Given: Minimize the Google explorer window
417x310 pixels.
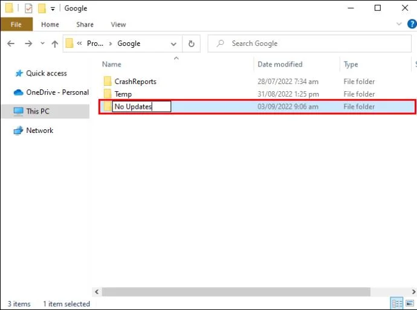Looking at the screenshot, I should (351, 8).
